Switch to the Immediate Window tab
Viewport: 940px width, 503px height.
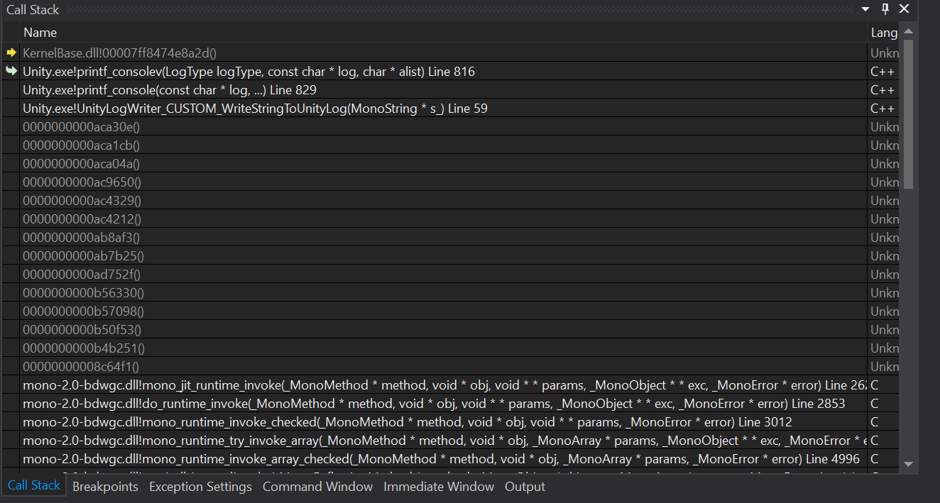click(439, 487)
